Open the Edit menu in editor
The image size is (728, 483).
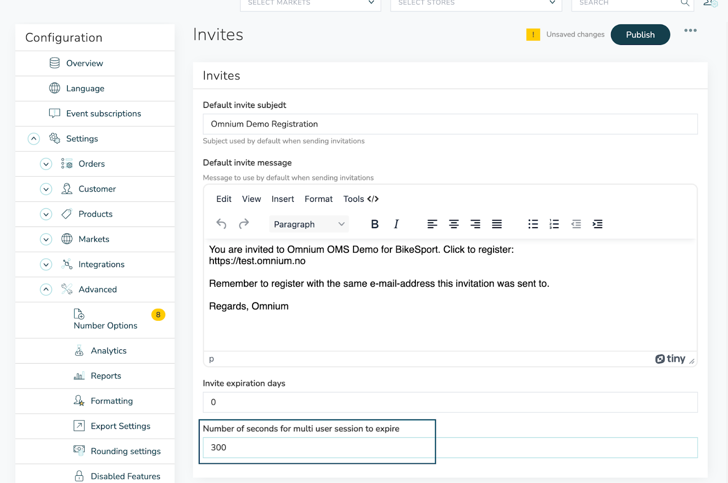[224, 199]
